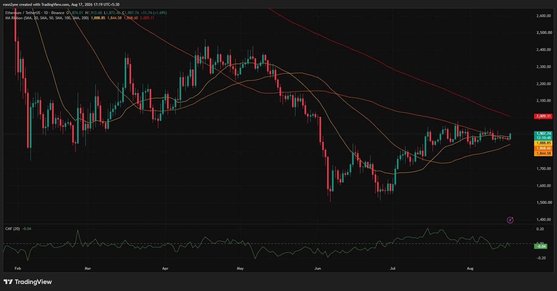Screen dimensions: 557x291
Task: Select the Ethereum / TetherUS symbol title
Action: point(23,13)
